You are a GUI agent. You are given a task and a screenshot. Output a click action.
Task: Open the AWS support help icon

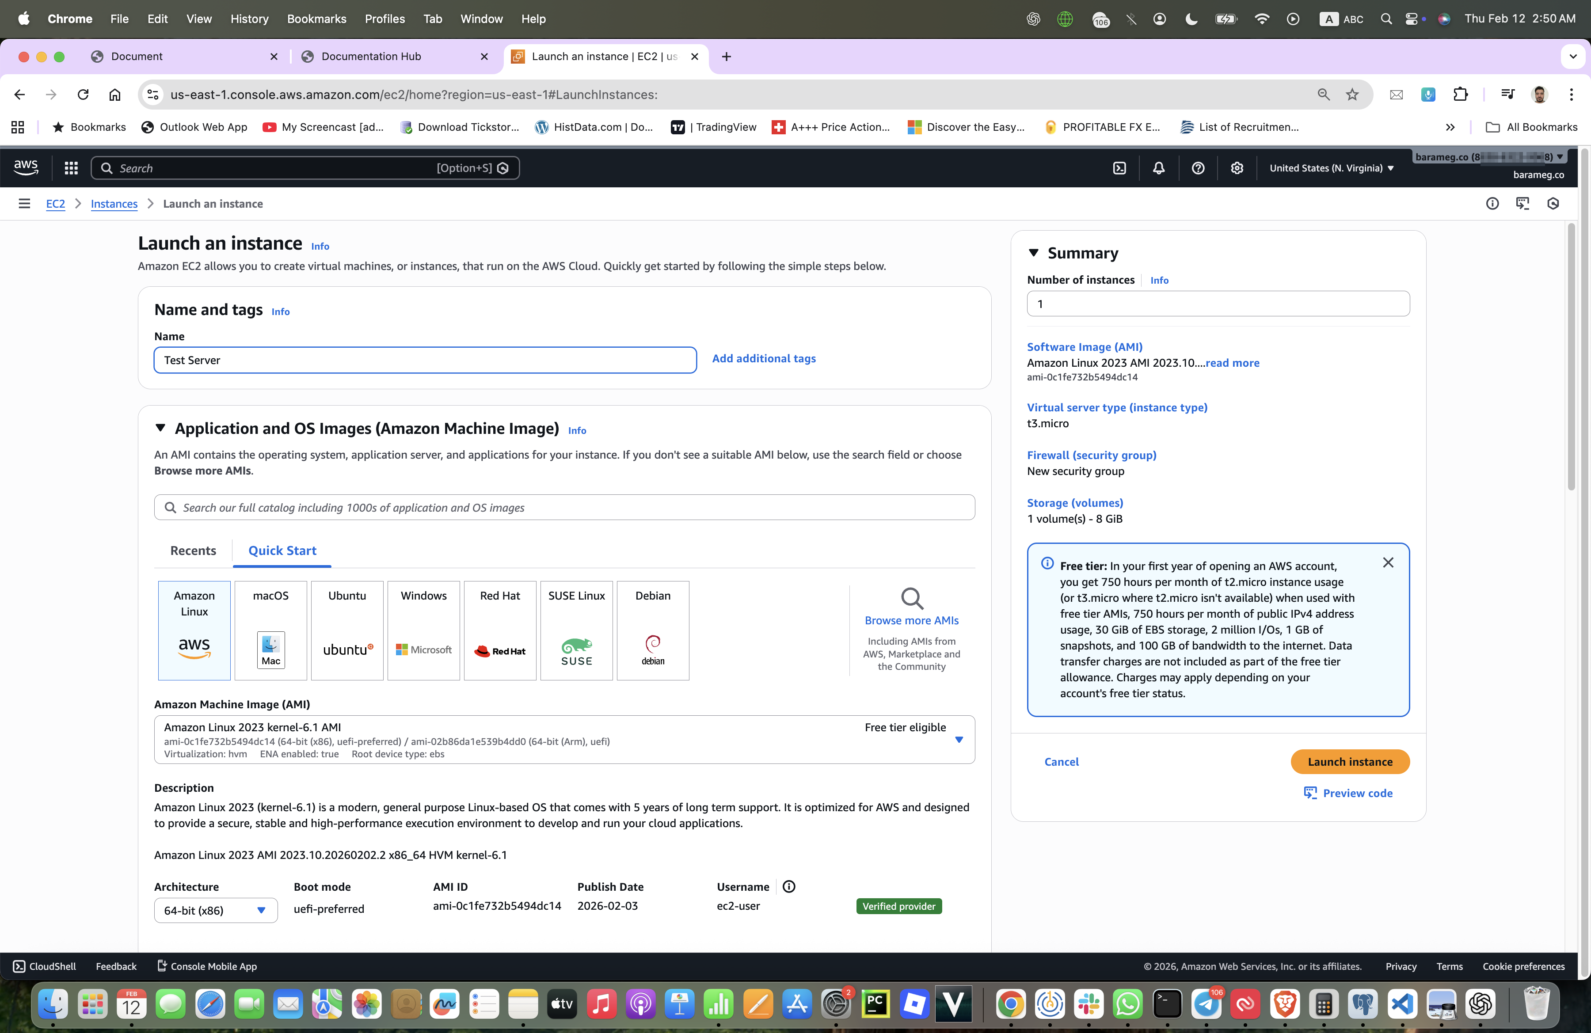(1198, 168)
